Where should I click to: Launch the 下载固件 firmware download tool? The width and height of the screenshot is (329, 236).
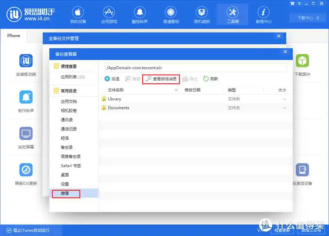tap(302, 65)
